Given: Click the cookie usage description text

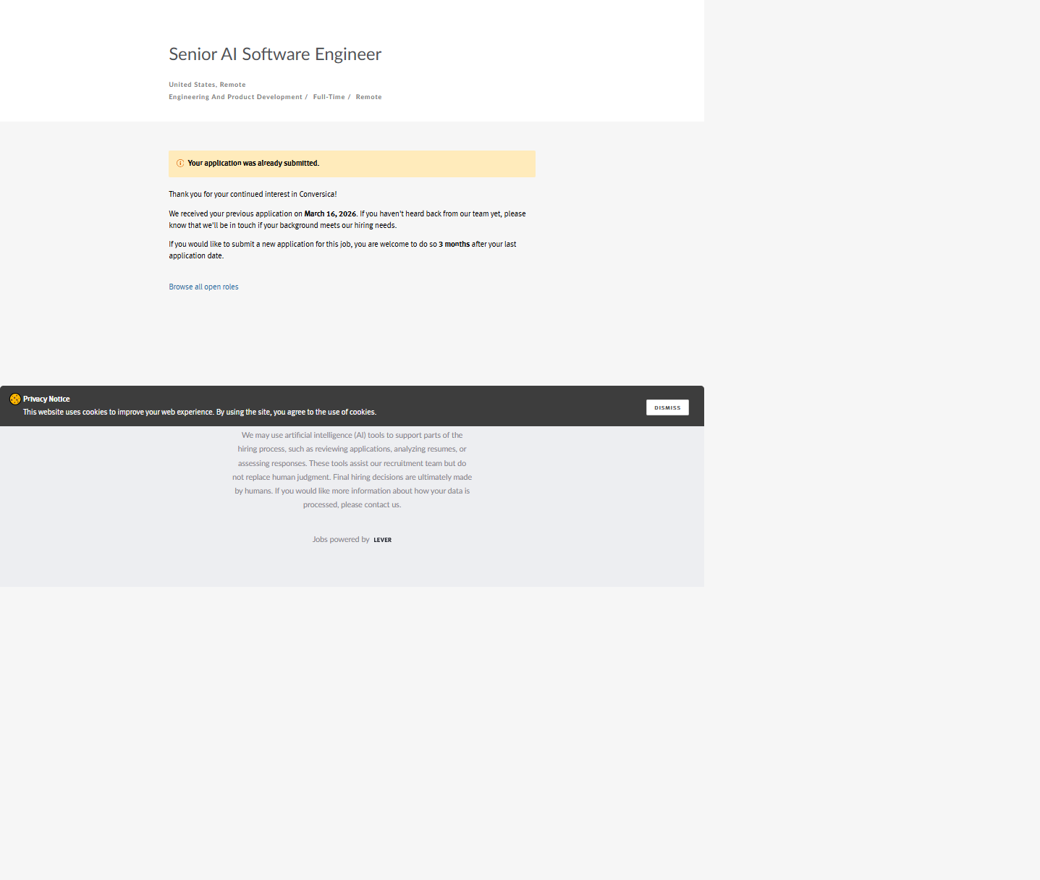Looking at the screenshot, I should click(x=199, y=412).
